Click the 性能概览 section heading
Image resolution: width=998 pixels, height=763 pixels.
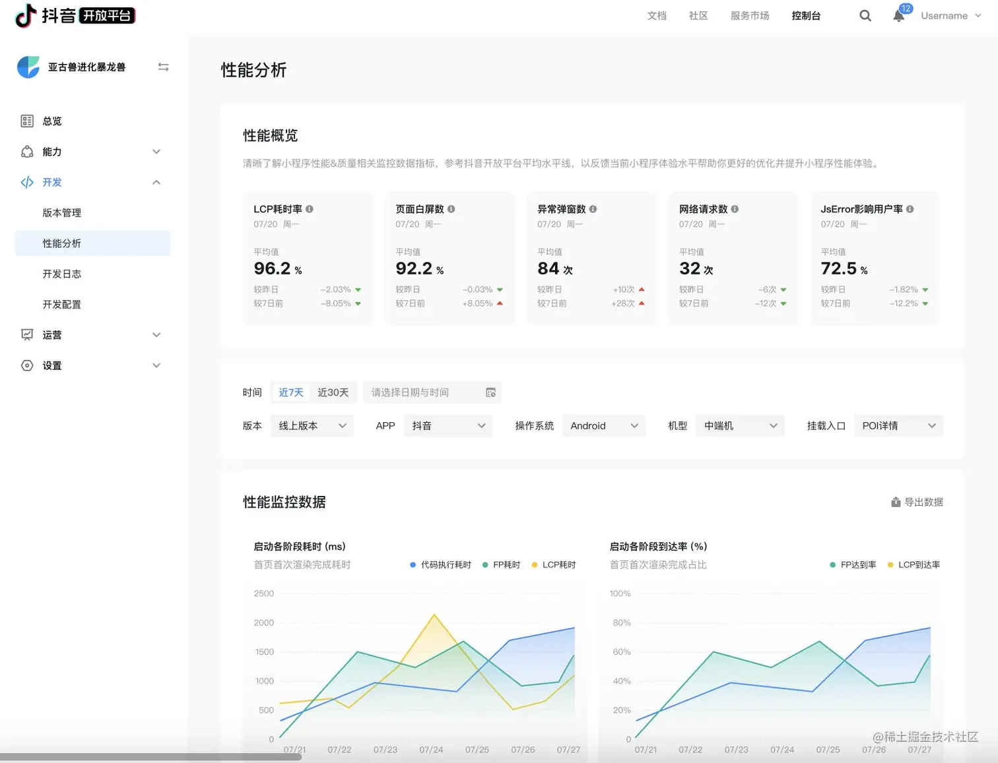tap(271, 136)
